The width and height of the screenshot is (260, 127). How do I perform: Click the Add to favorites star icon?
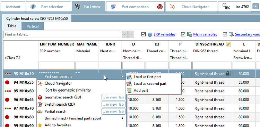click(40, 125)
